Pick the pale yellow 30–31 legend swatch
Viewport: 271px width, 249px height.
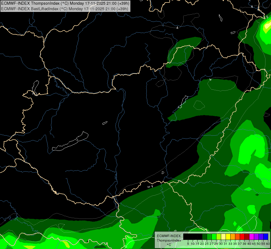223,237
